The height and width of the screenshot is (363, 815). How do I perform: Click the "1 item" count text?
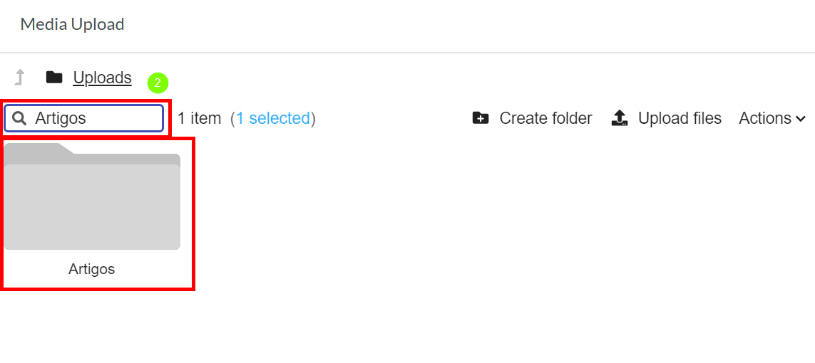(199, 118)
